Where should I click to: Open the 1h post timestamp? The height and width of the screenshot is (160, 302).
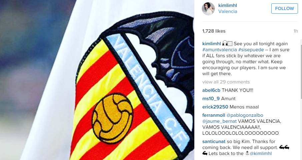pos(295,31)
